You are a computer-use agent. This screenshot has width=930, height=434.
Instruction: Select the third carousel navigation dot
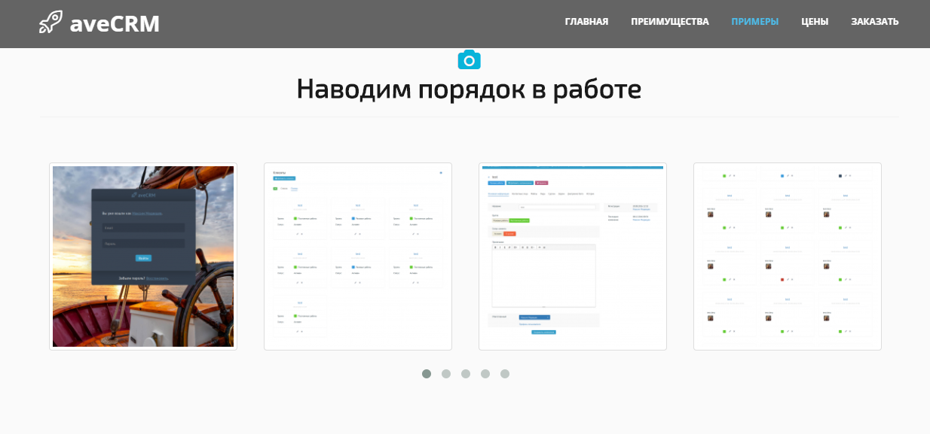466,373
